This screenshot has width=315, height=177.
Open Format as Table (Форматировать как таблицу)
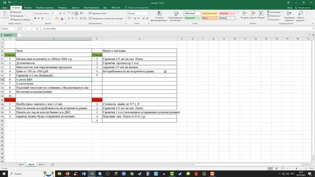176,16
